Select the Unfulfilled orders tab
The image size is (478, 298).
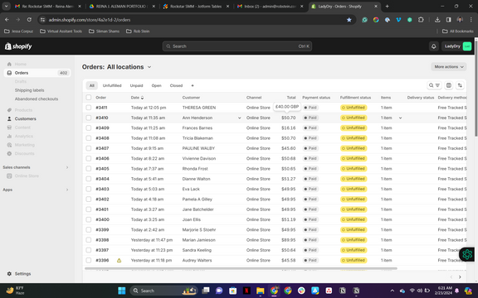tap(112, 86)
